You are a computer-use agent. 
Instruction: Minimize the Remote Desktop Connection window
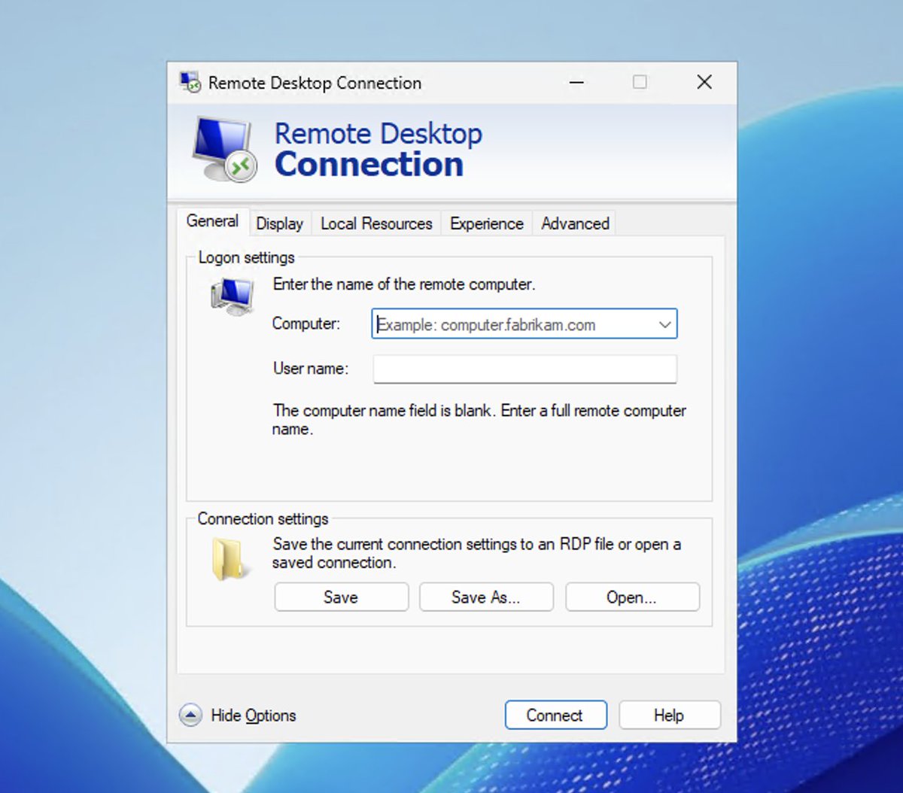point(576,82)
